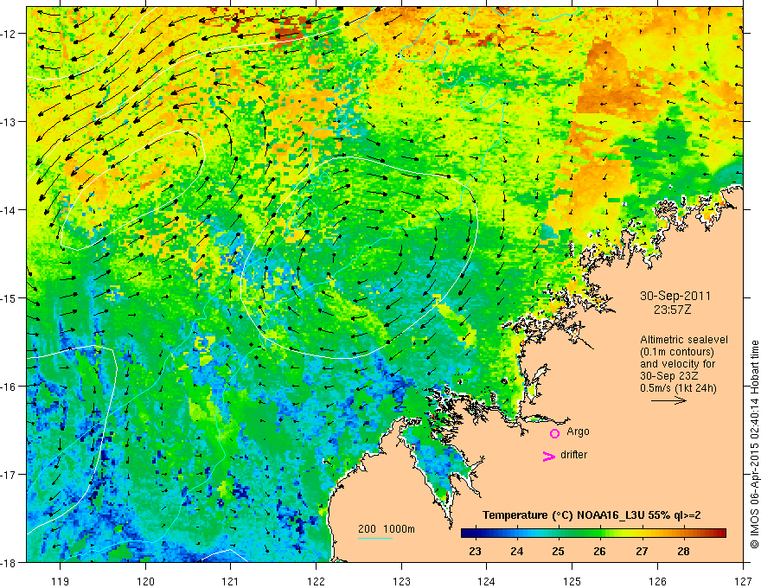Image resolution: width=761 pixels, height=588 pixels.
Task: Click latitude axis label '-14'
Action: [9, 210]
